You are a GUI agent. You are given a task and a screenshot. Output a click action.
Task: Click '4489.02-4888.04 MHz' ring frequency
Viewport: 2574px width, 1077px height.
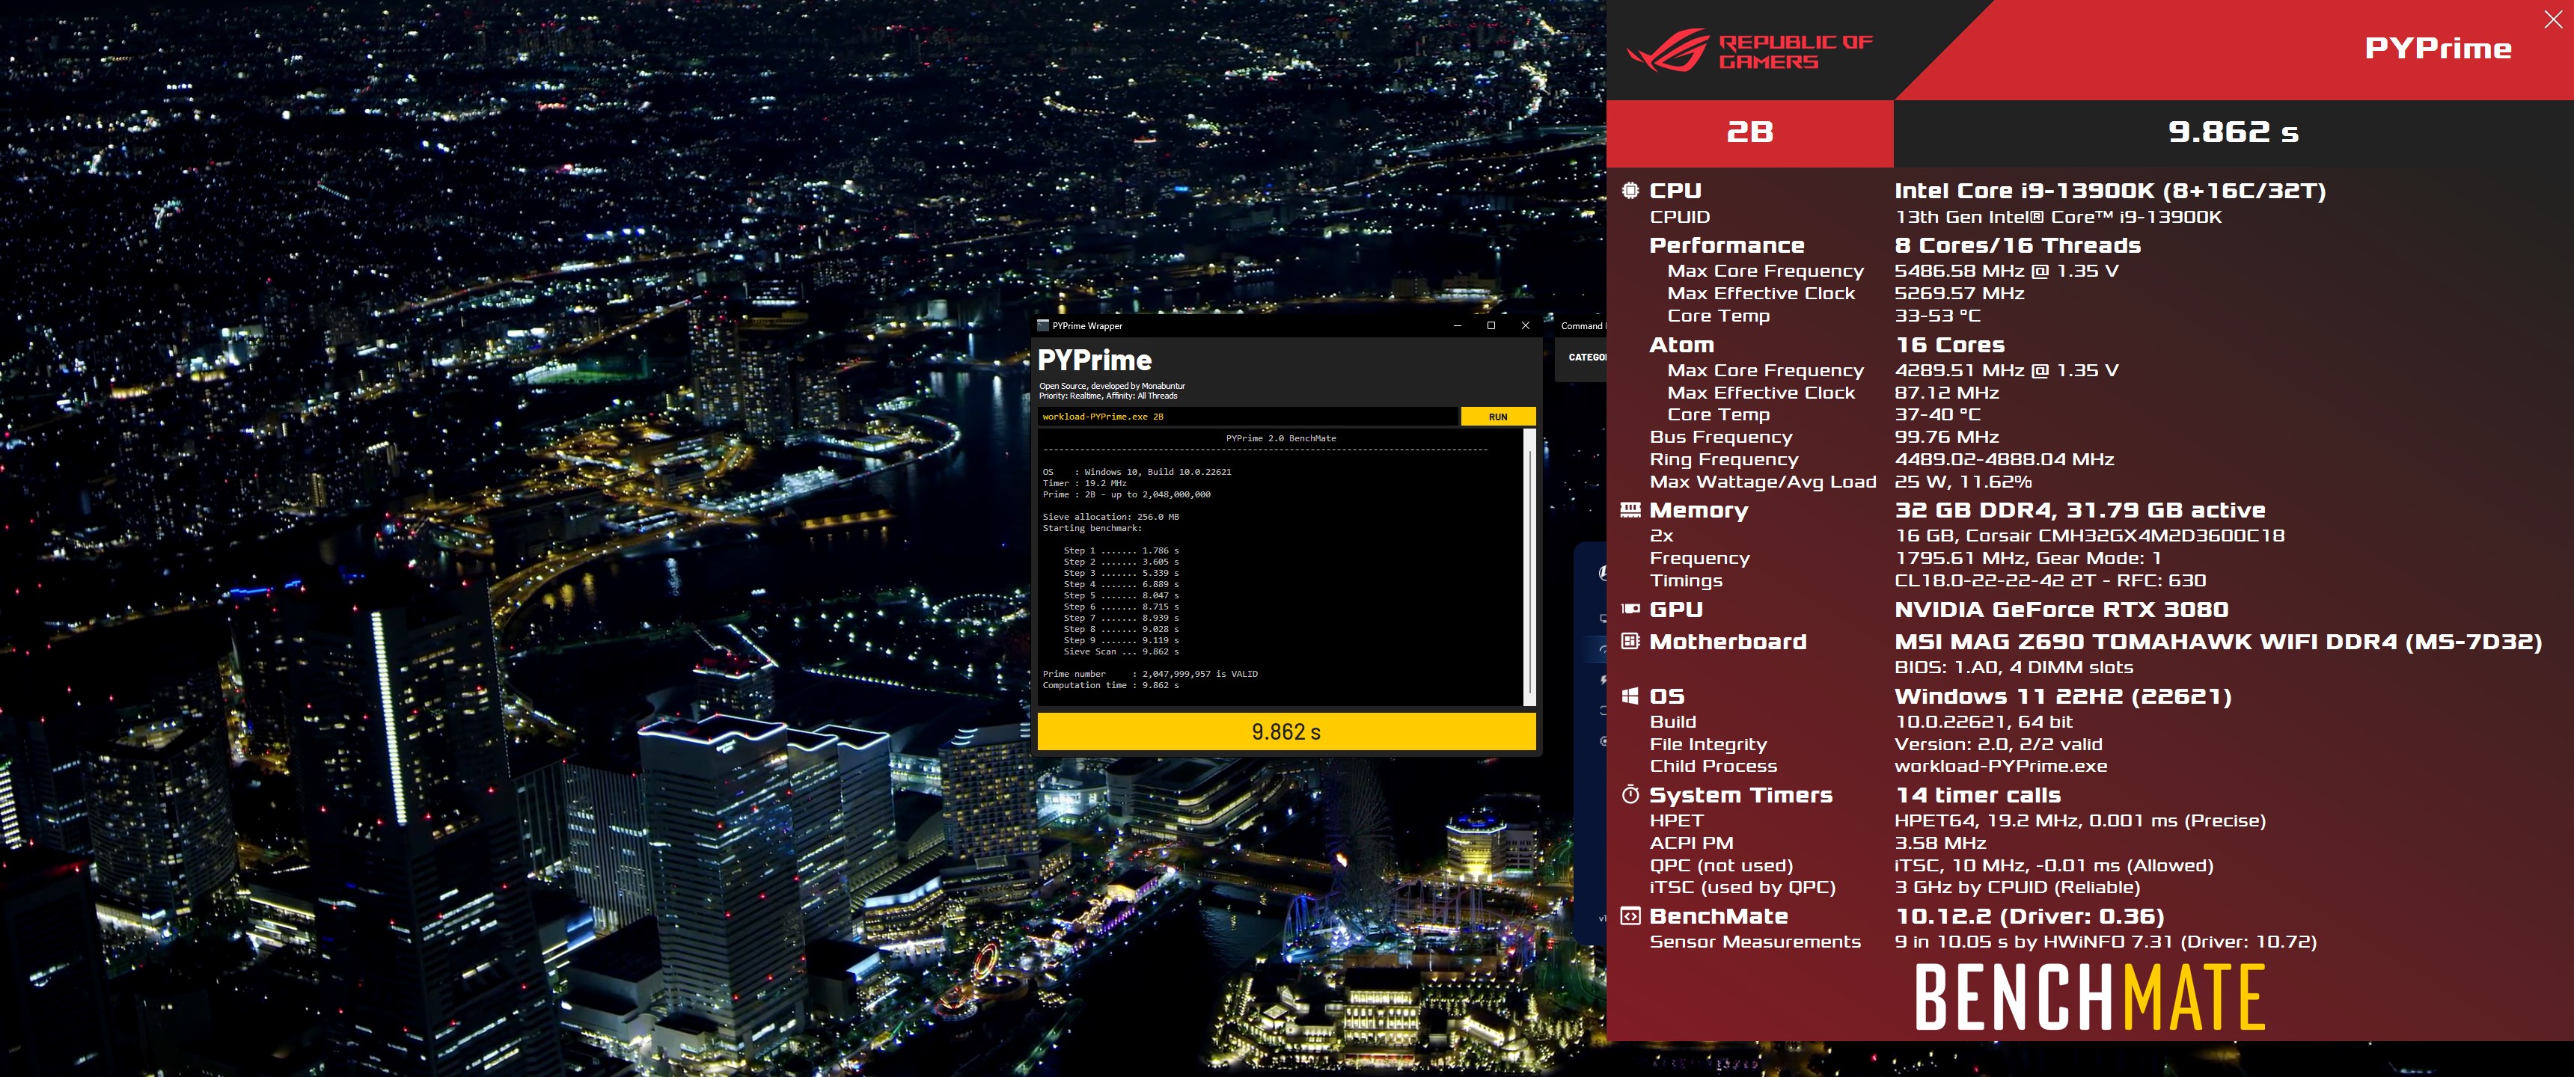(x=2003, y=459)
